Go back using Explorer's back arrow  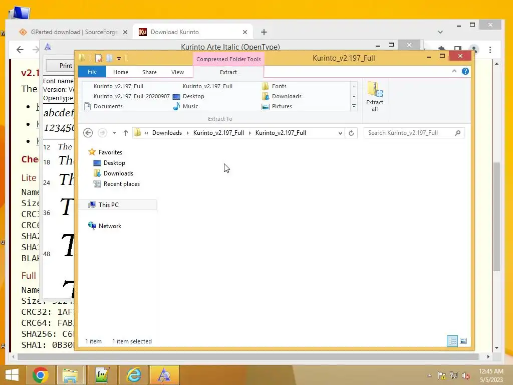pos(88,132)
